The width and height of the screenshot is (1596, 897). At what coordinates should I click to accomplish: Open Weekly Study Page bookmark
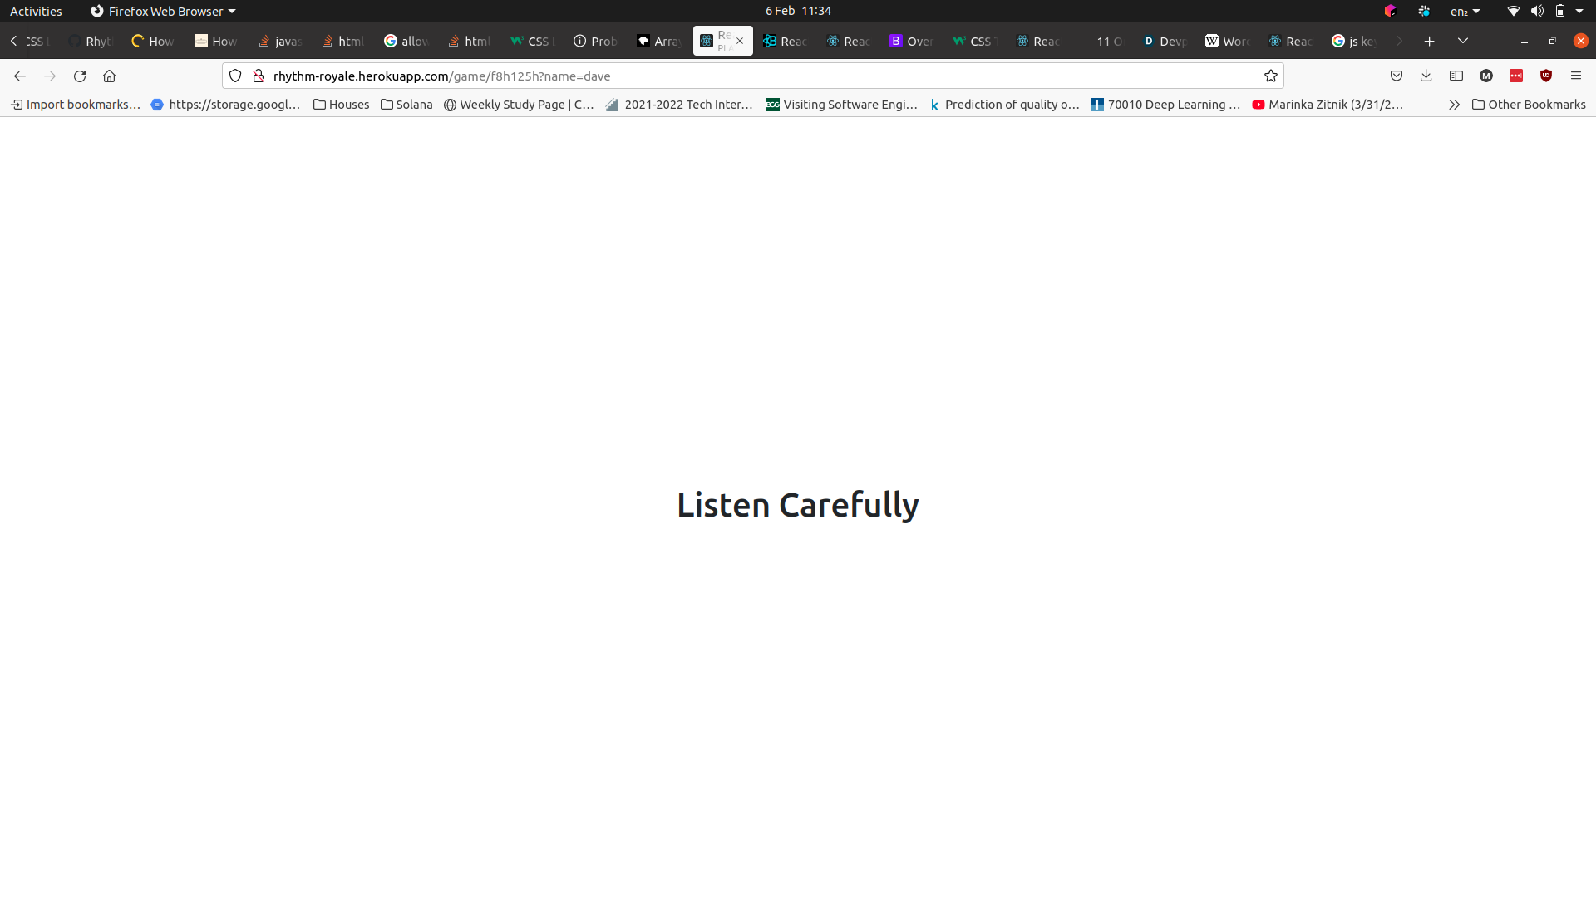pyautogui.click(x=519, y=105)
